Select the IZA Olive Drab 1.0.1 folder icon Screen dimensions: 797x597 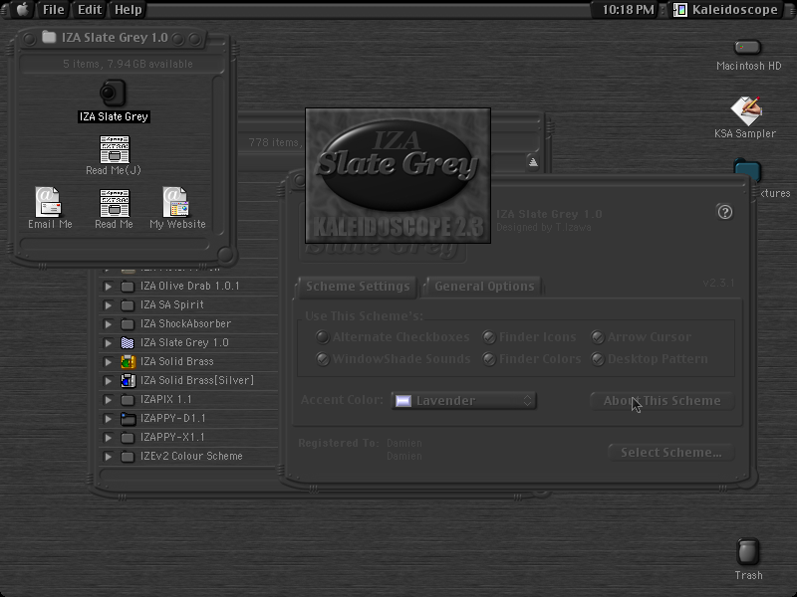[128, 287]
